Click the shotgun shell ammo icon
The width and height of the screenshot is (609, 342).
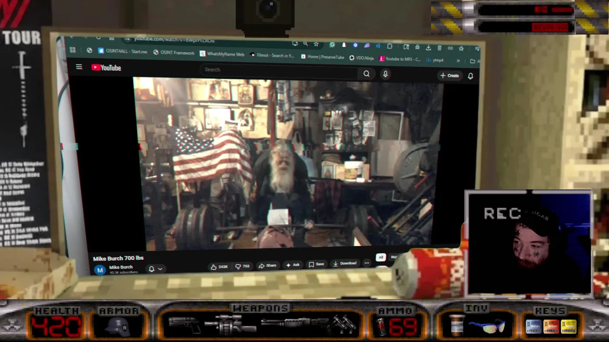coord(381,327)
